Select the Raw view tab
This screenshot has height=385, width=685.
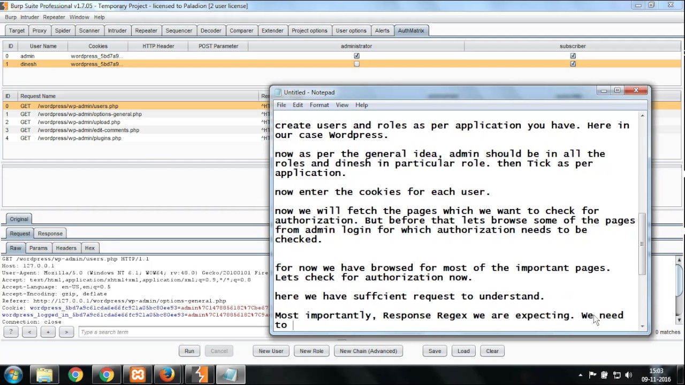[x=16, y=248]
